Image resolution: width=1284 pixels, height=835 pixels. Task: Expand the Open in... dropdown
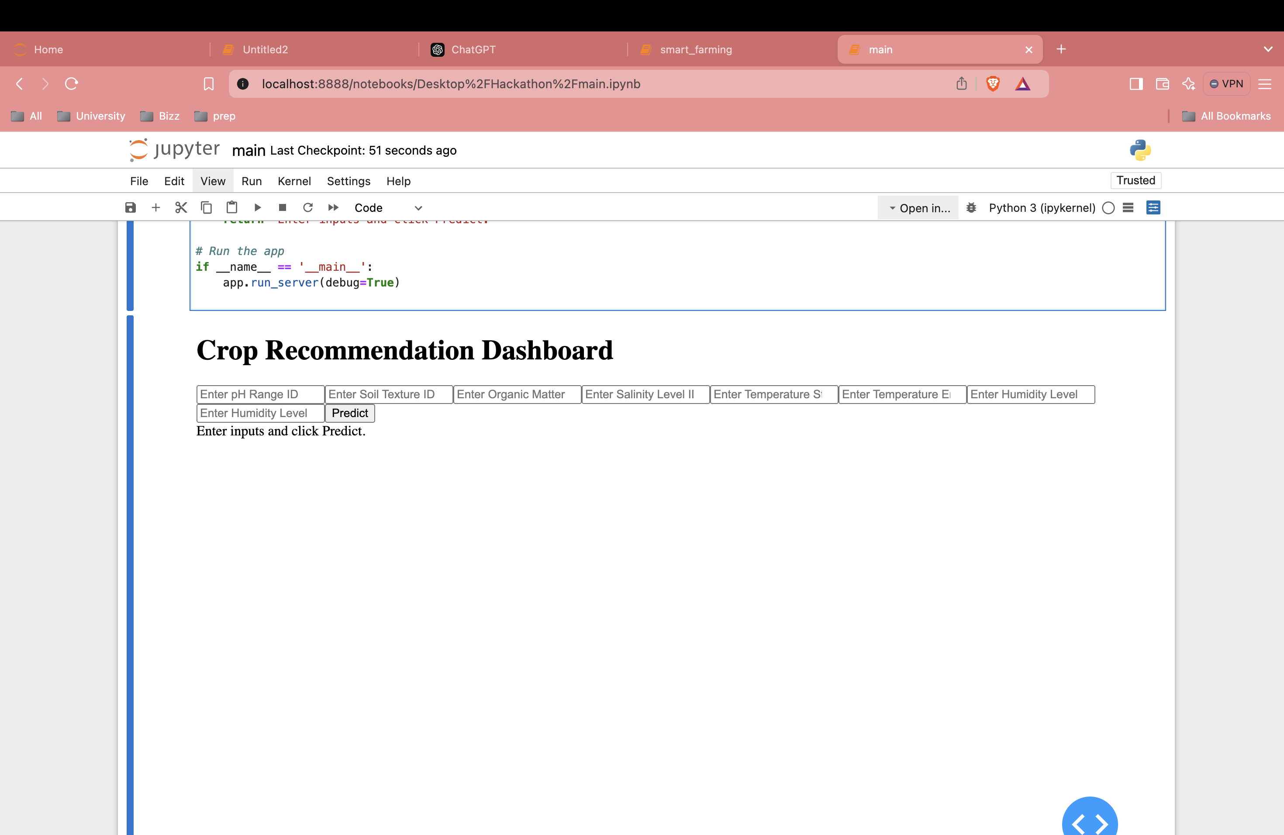(919, 208)
